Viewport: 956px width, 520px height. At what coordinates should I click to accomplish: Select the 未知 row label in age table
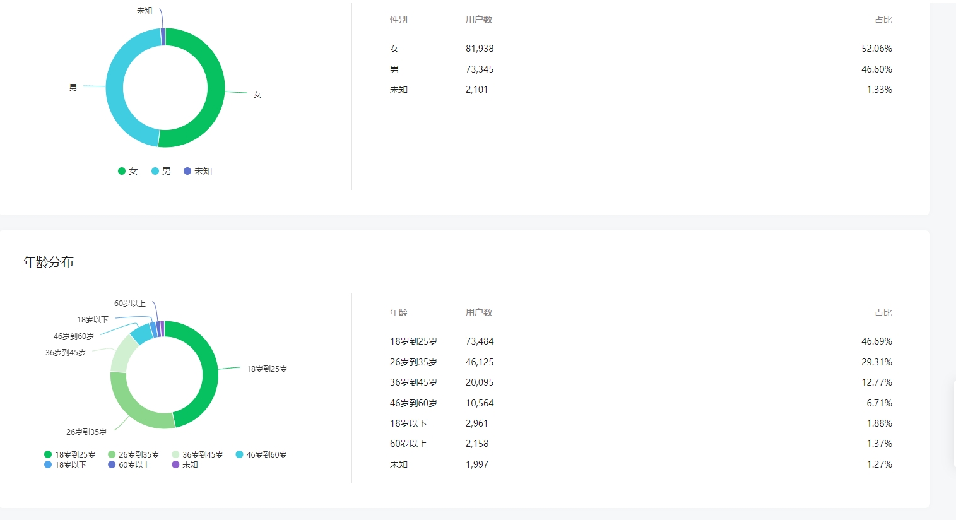(x=399, y=464)
